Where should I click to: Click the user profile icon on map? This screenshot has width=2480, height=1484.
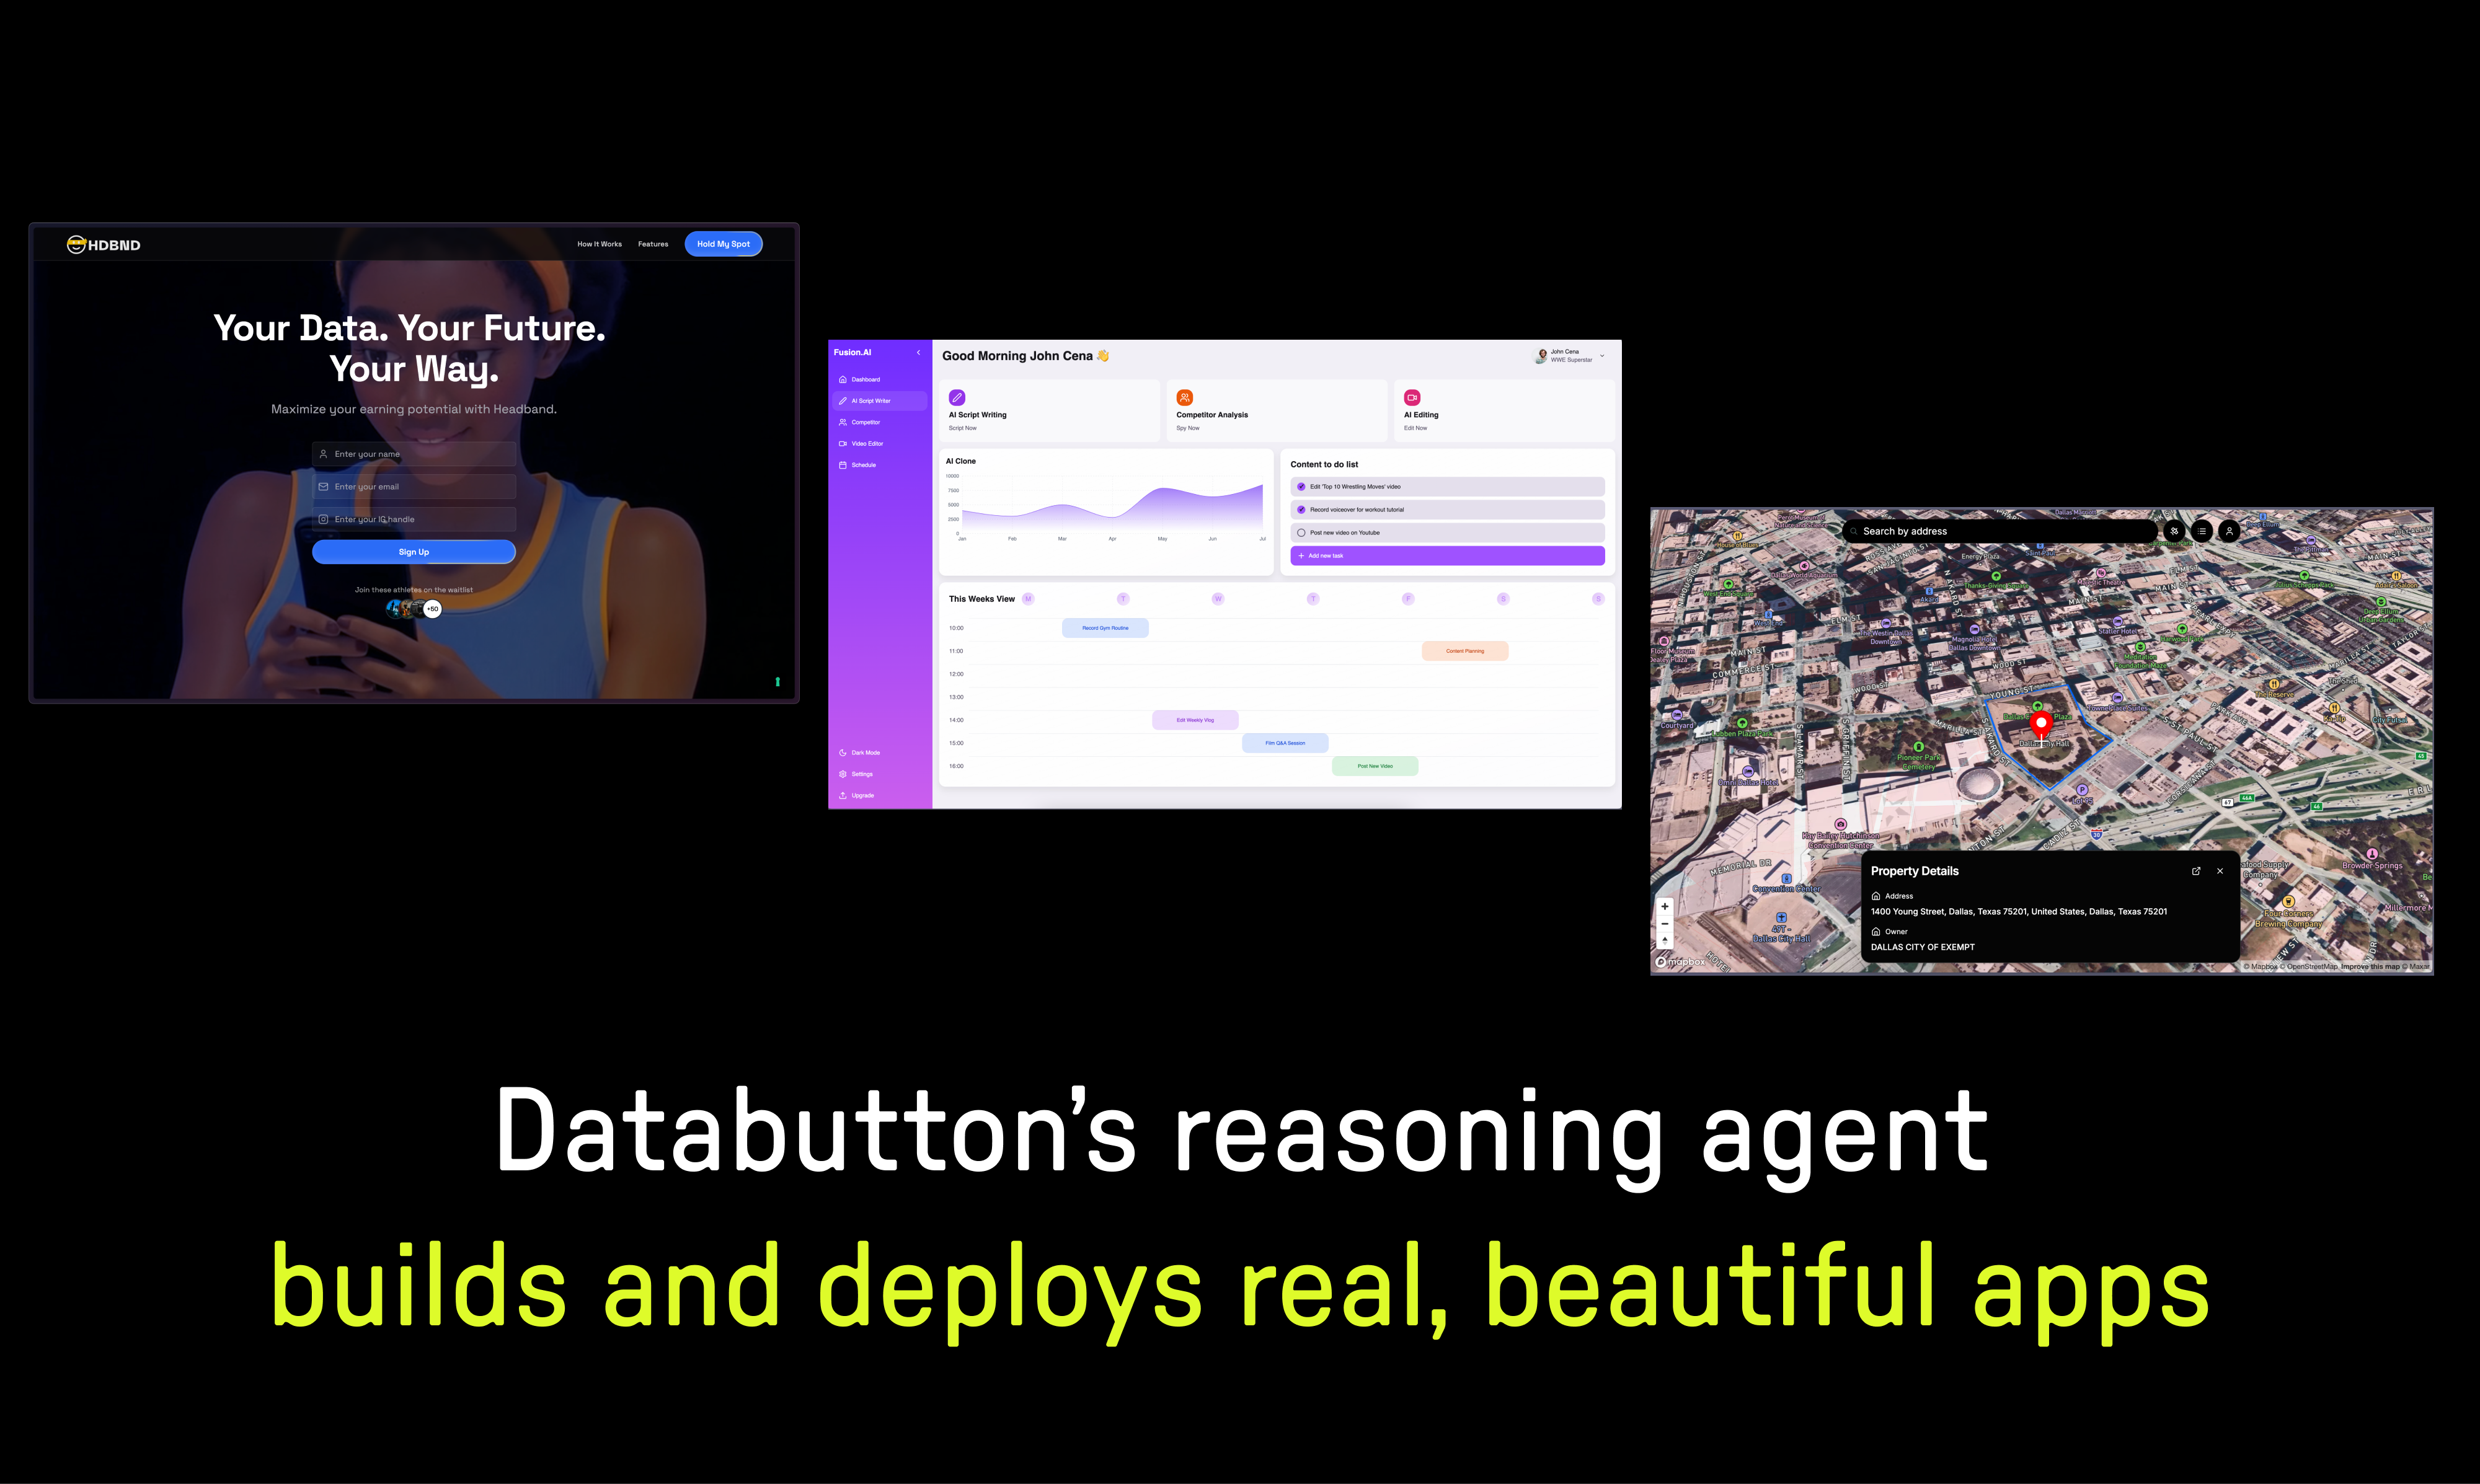[2229, 531]
